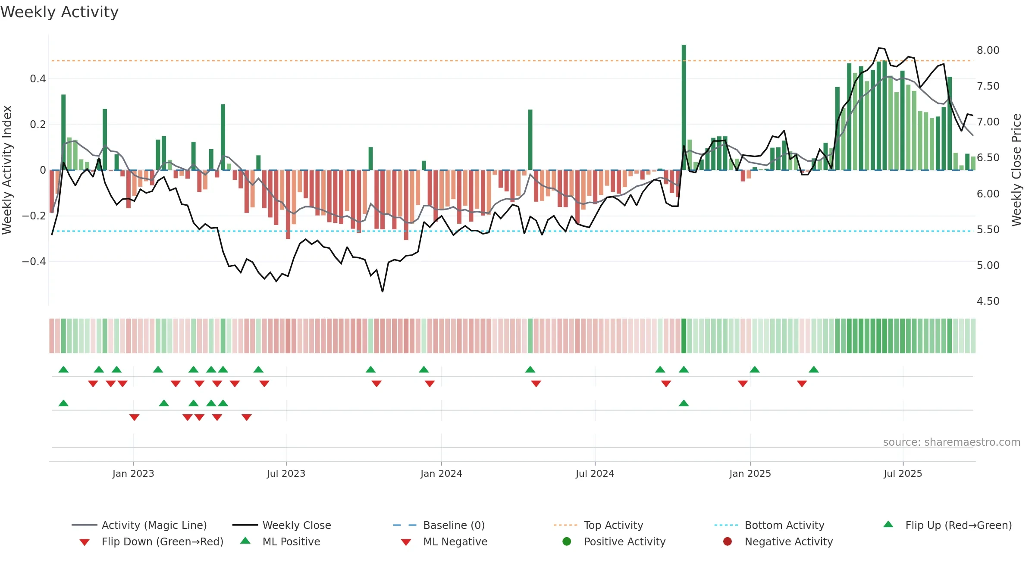The width and height of the screenshot is (1035, 582).
Task: Toggle Top Activity legend entry
Action: click(598, 525)
